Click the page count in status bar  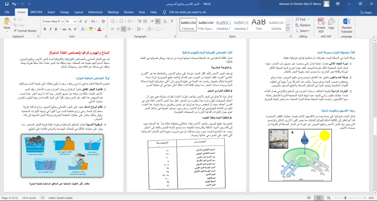[10, 198]
